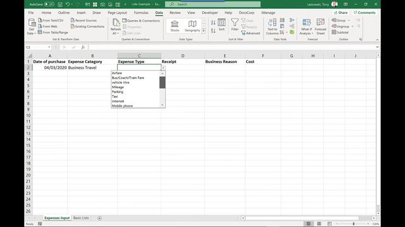This screenshot has width=405, height=227.
Task: Click the user profile picture
Action: (335, 4)
